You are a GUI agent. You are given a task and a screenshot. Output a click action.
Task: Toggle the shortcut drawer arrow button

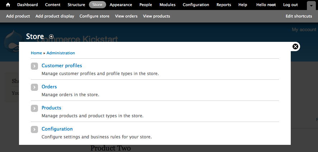coord(311,6)
